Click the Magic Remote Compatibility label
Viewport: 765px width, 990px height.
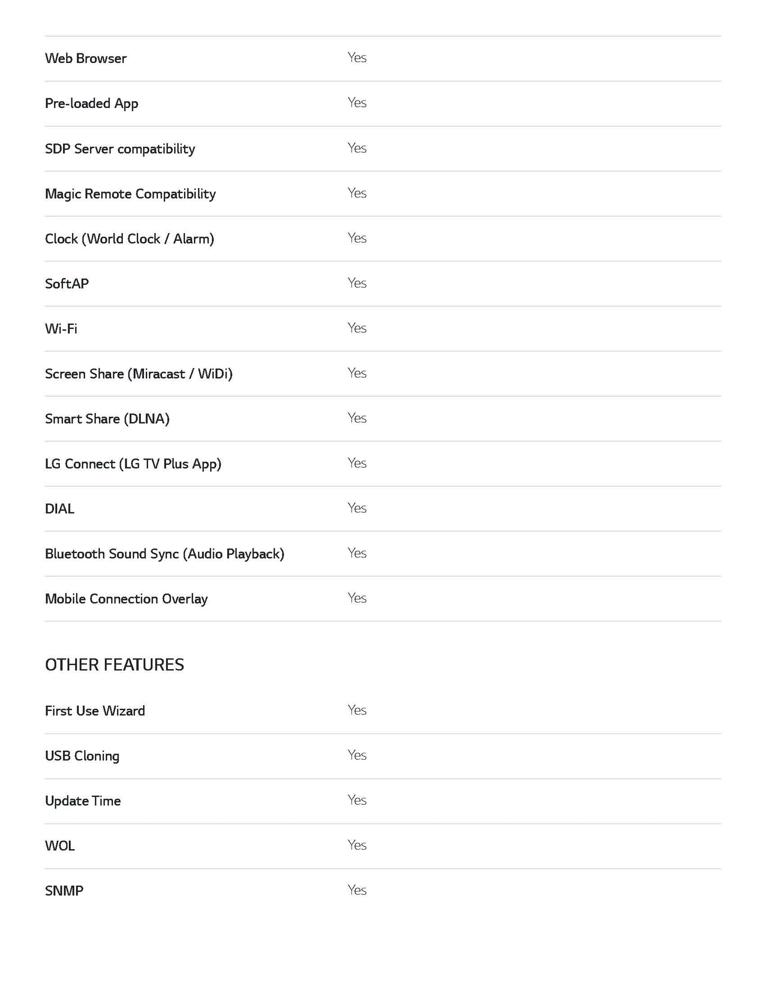[x=130, y=194]
